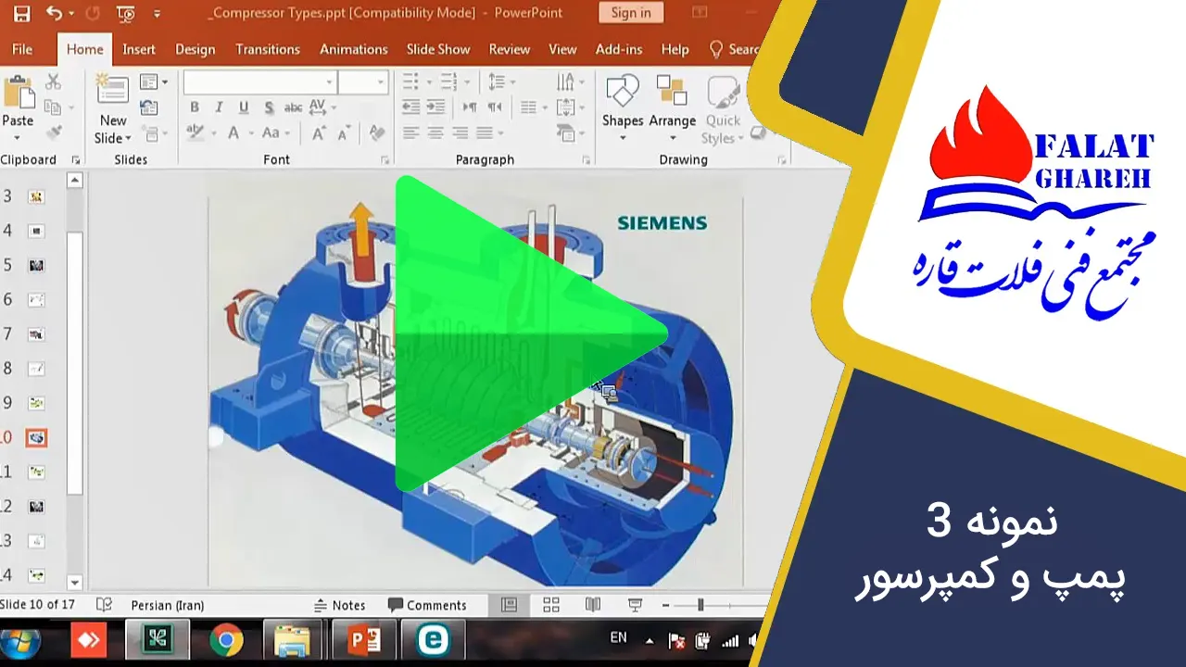The height and width of the screenshot is (667, 1186).
Task: Click the Cut scissors icon
Action: [53, 82]
